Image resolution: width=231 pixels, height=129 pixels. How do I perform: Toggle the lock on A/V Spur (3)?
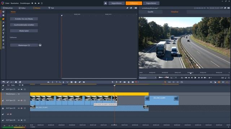[3, 108]
